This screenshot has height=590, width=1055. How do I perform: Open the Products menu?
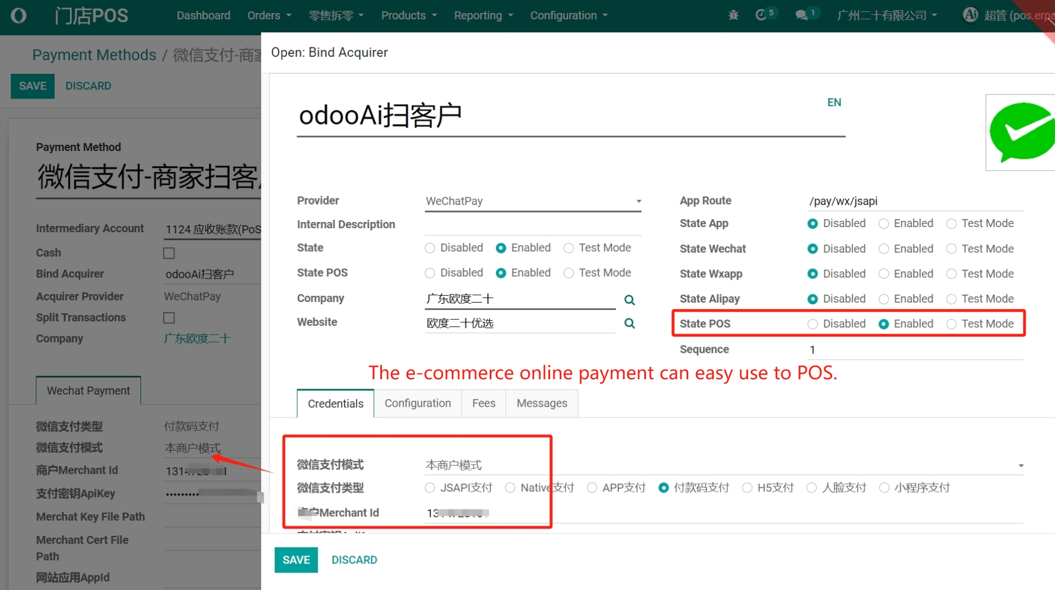(409, 15)
